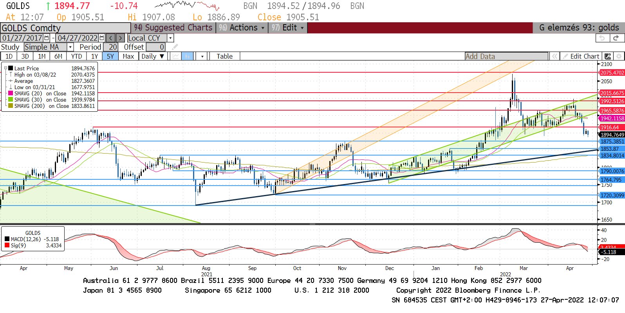The height and width of the screenshot is (313, 625).
Task: Click the redo arrow icon
Action: (616, 38)
